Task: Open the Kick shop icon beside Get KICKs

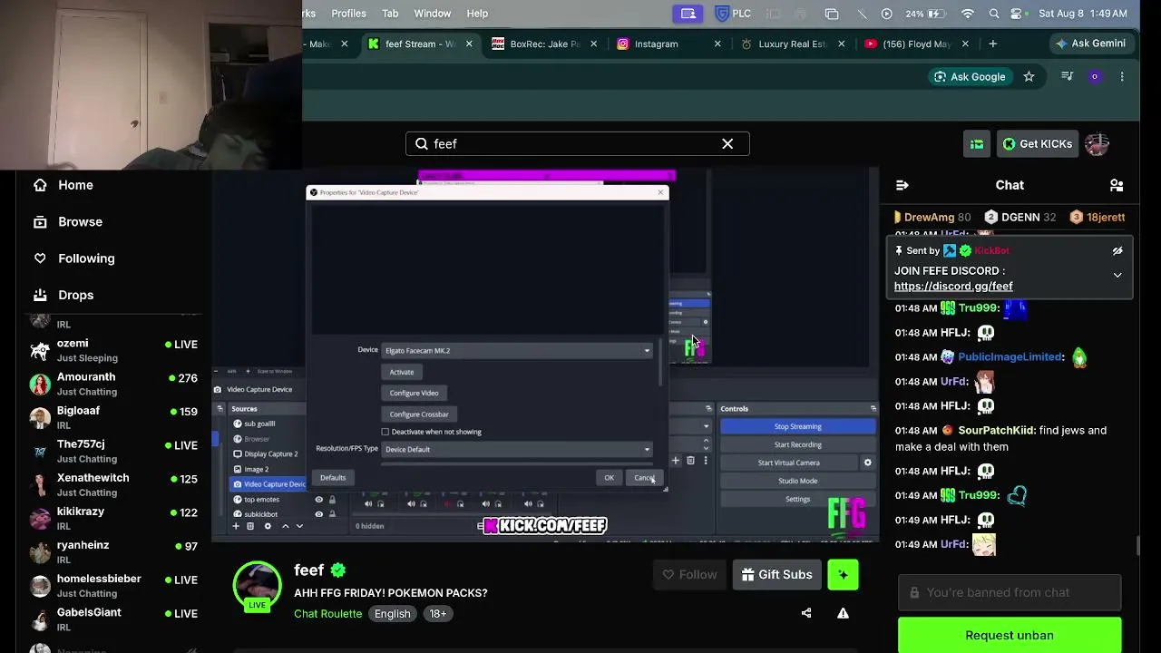Action: point(977,143)
